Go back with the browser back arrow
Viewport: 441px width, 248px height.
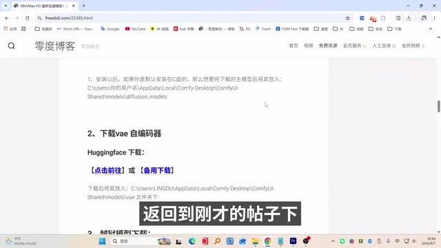7,18
